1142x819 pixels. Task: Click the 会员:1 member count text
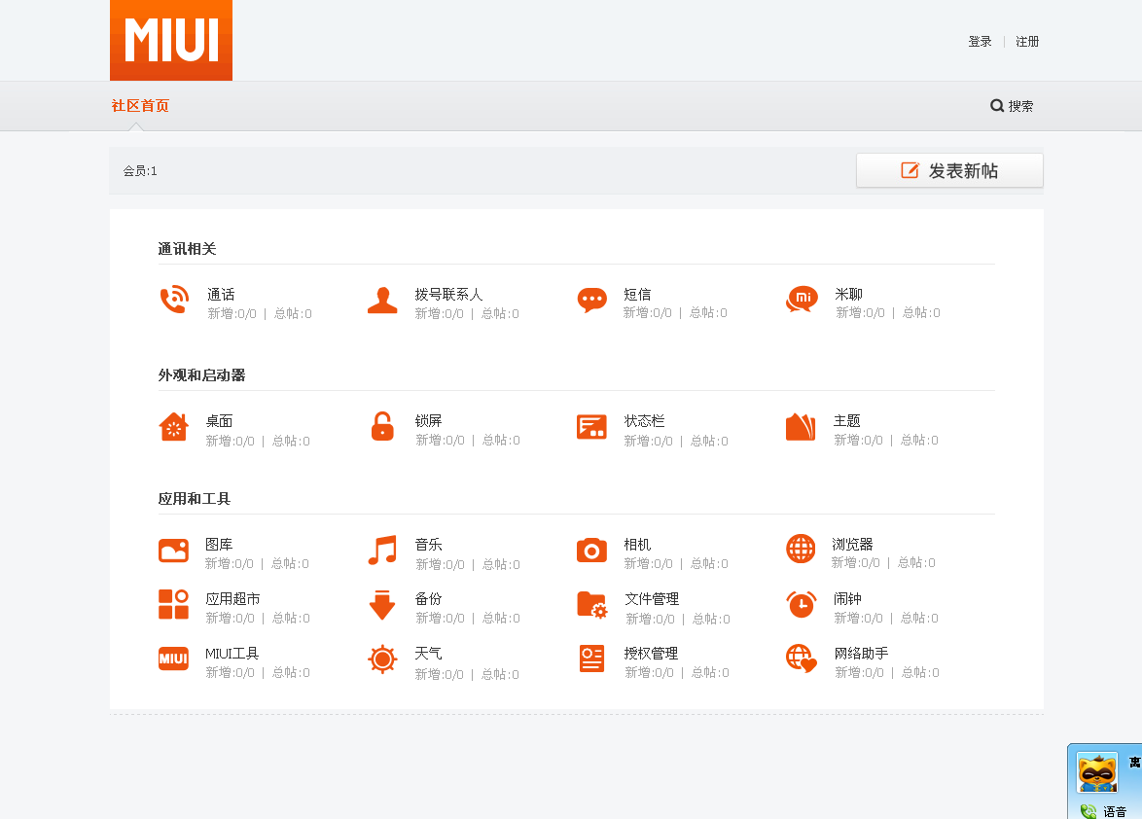(x=140, y=171)
